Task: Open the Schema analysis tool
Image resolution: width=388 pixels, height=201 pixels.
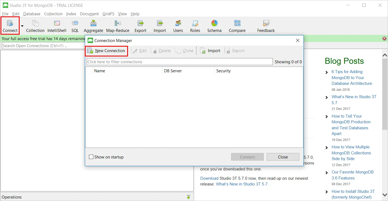Action: tap(214, 26)
